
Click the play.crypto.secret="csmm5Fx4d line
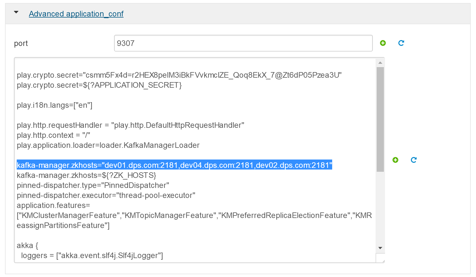[179, 75]
